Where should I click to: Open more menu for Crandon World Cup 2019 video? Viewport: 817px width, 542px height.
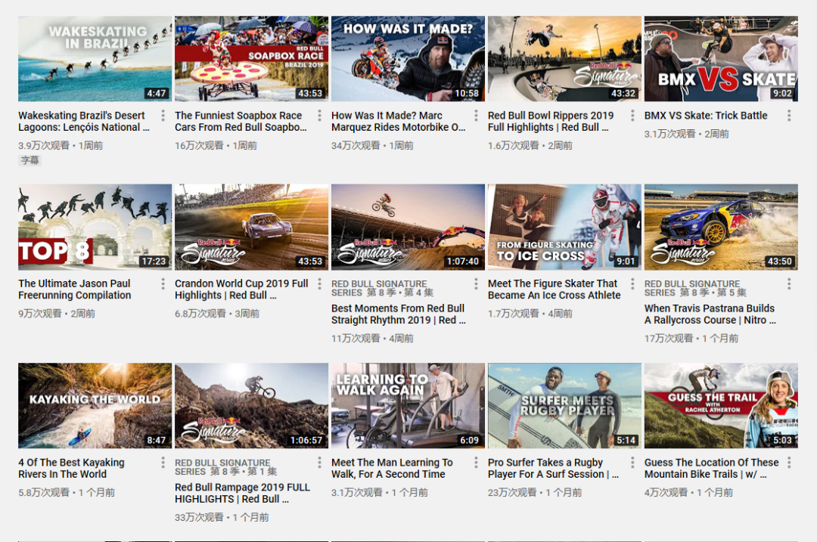coord(319,283)
